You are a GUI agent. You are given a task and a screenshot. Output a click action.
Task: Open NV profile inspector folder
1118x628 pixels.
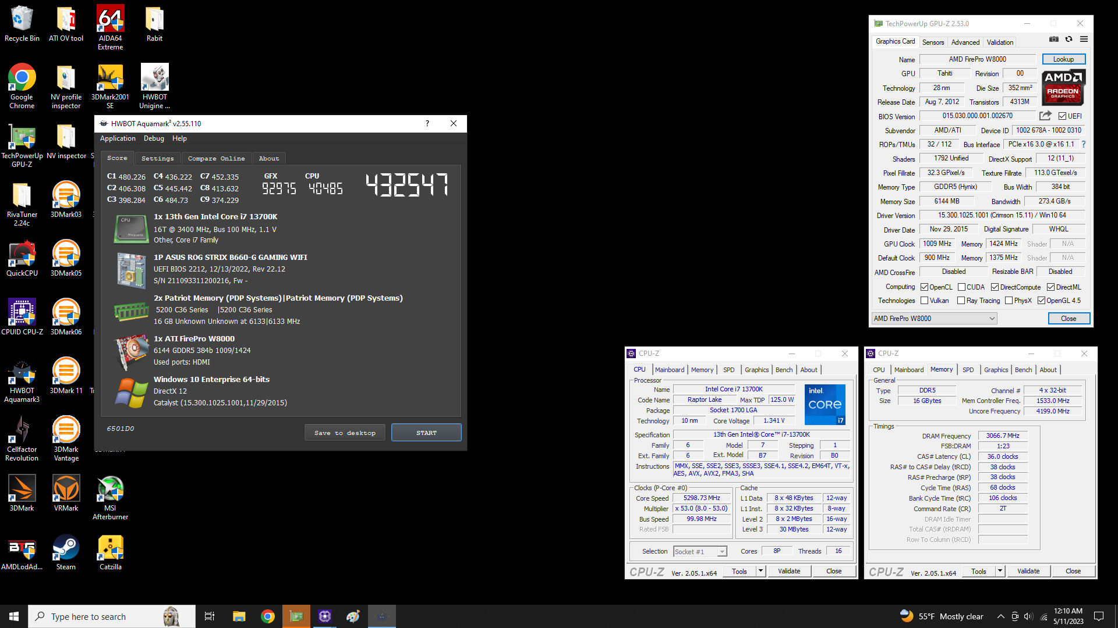(x=66, y=86)
